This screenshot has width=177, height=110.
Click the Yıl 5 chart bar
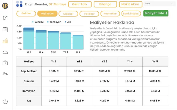78,42
